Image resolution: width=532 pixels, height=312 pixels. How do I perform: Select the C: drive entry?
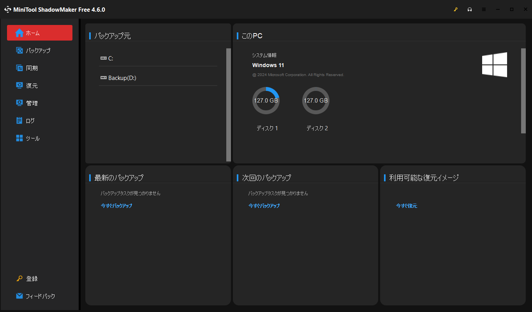coord(158,58)
